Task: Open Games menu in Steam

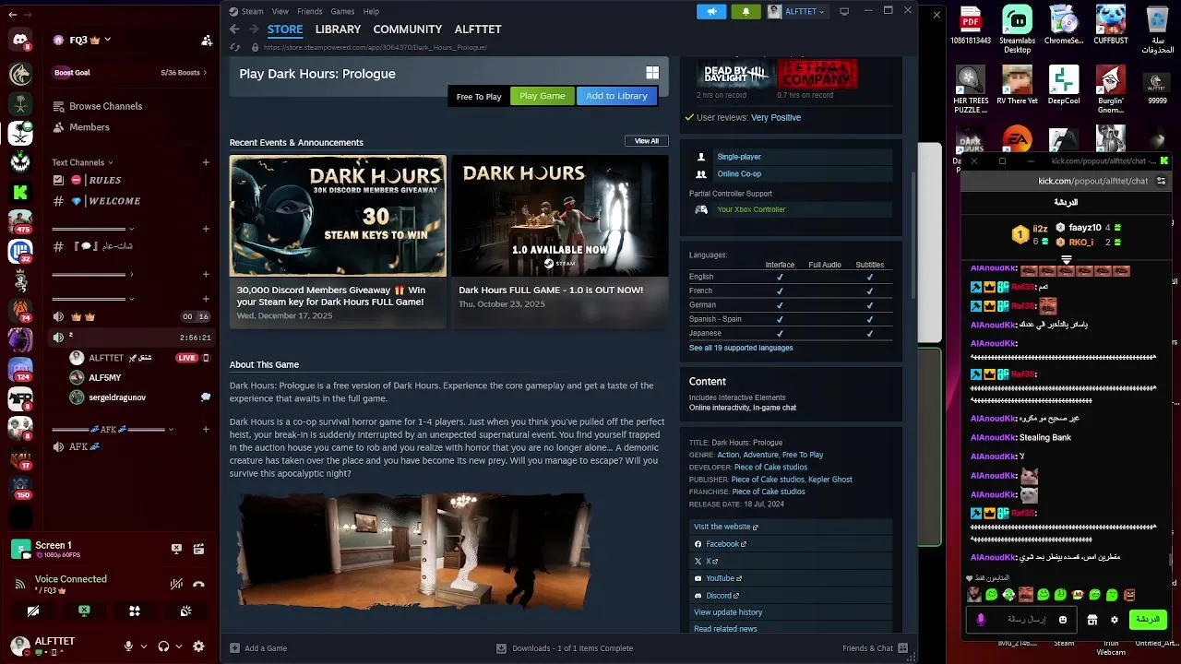Action: pyautogui.click(x=342, y=11)
